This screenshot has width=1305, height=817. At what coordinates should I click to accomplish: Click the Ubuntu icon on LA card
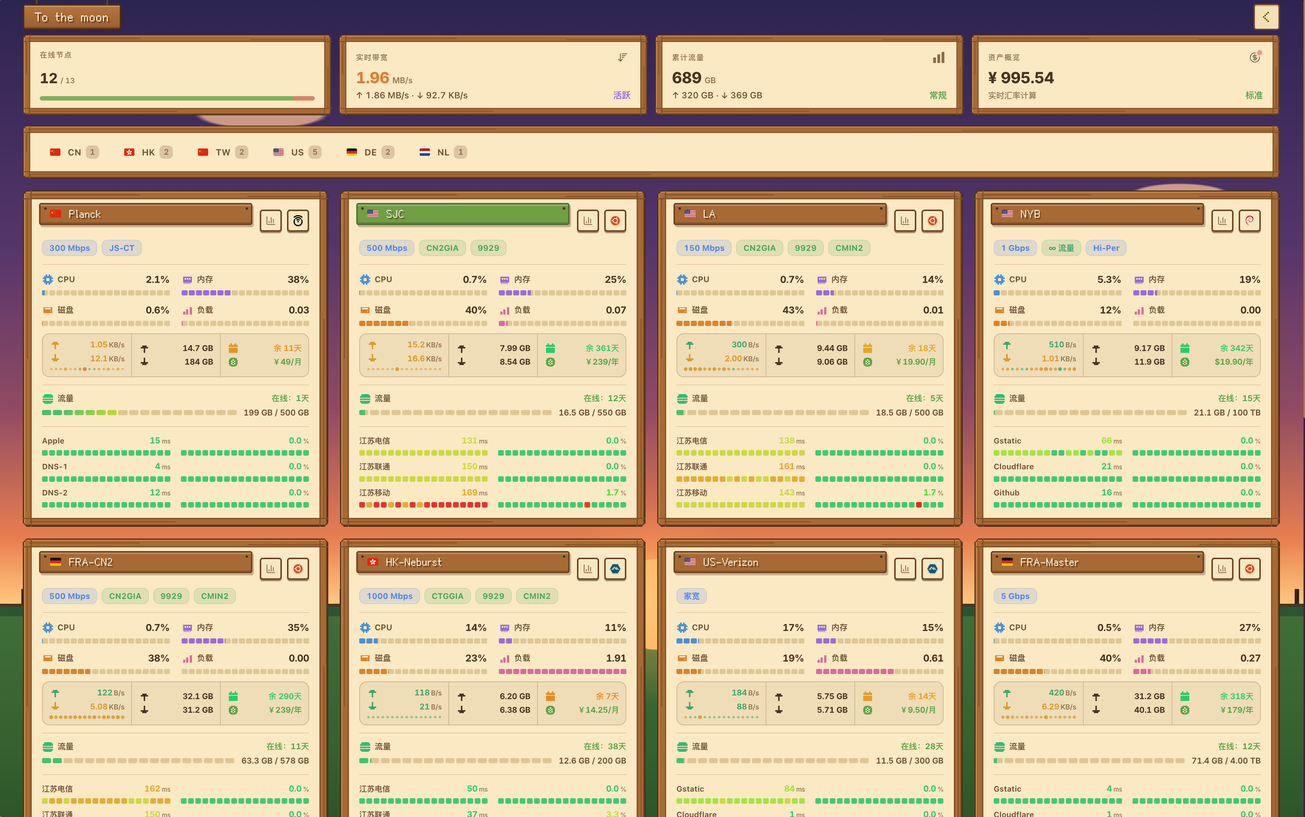point(932,221)
